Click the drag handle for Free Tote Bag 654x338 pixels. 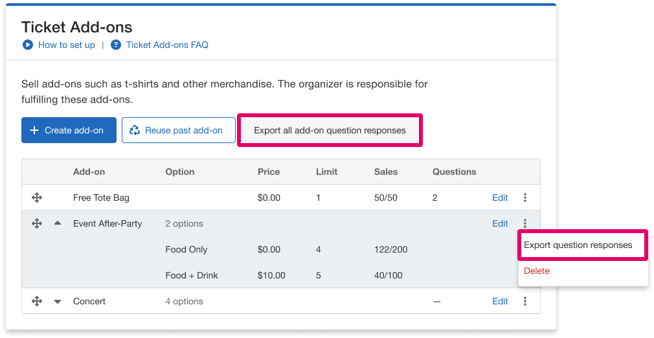point(37,197)
